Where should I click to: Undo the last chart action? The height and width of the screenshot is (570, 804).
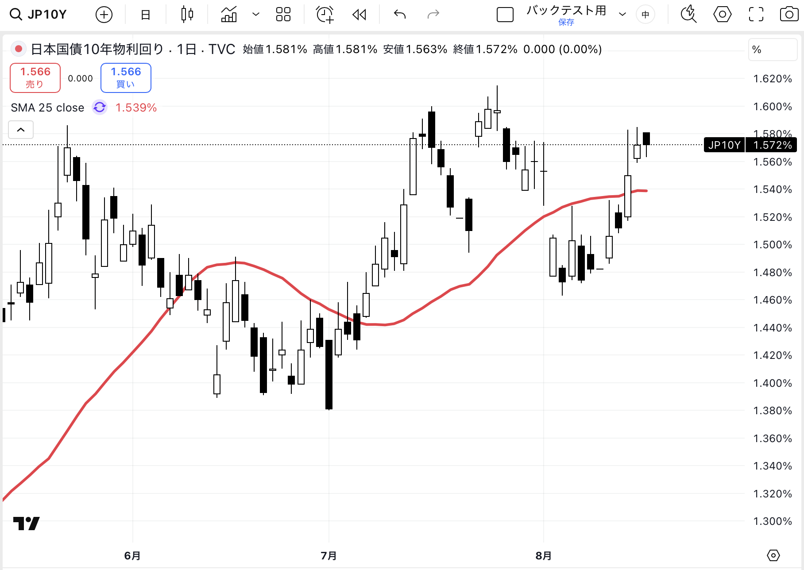click(400, 15)
